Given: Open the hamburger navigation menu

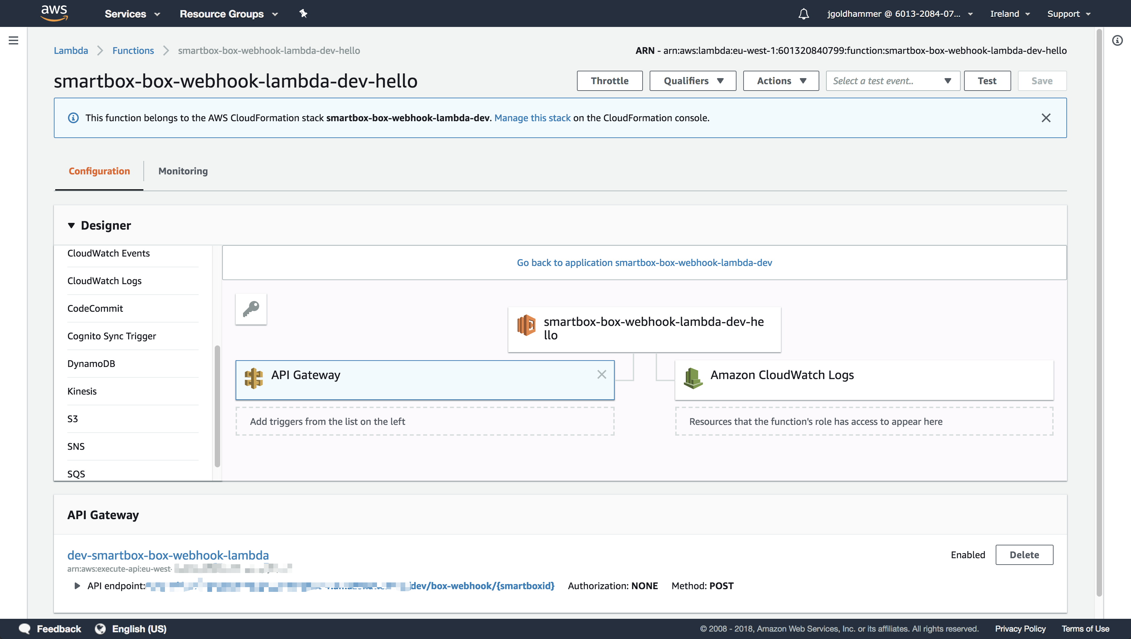Looking at the screenshot, I should click(x=13, y=40).
